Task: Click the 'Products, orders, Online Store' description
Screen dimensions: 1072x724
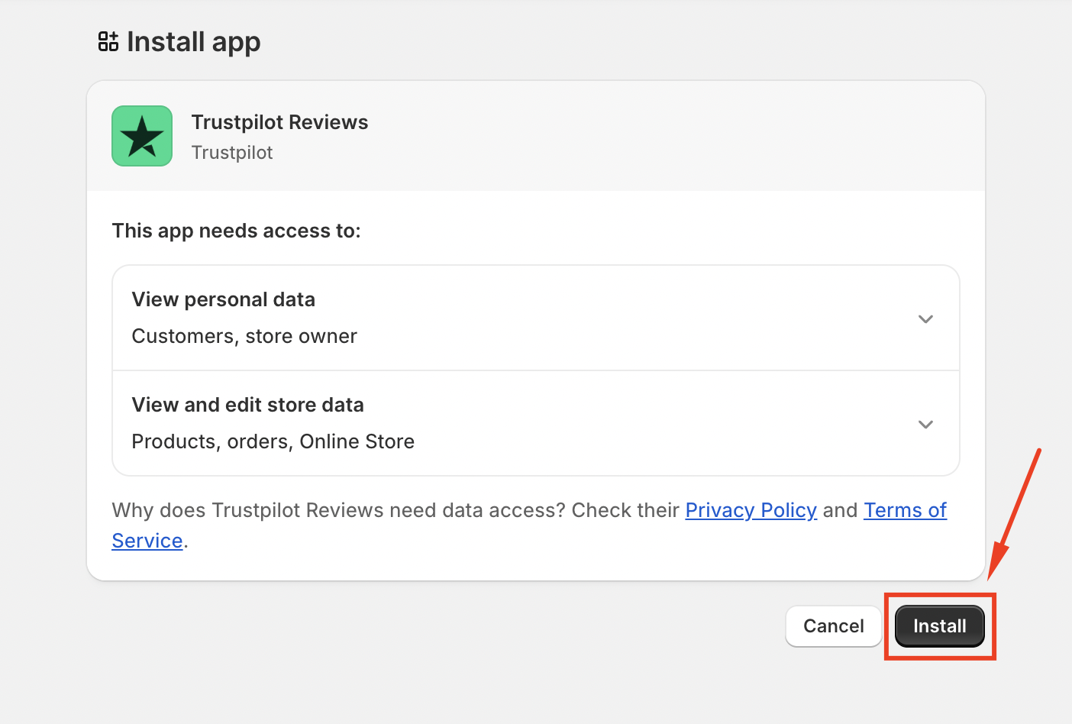Action: [273, 441]
